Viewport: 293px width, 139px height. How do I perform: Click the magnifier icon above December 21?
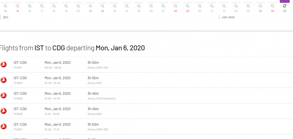pos(90,6)
